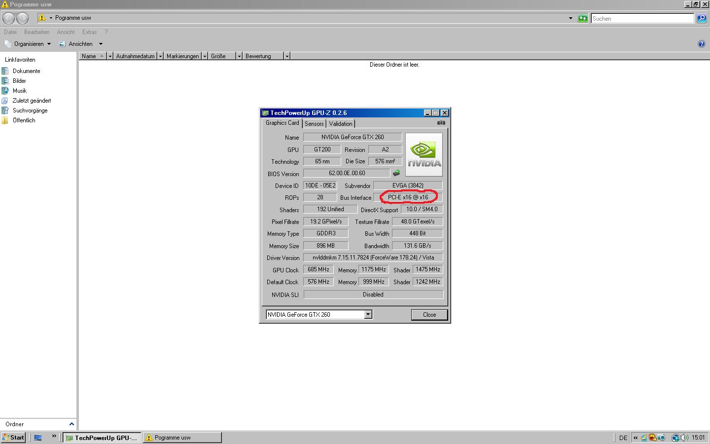Open the Aufnahmedatum column filter arrow
Viewport: 710px width, 444px height.
[x=160, y=56]
